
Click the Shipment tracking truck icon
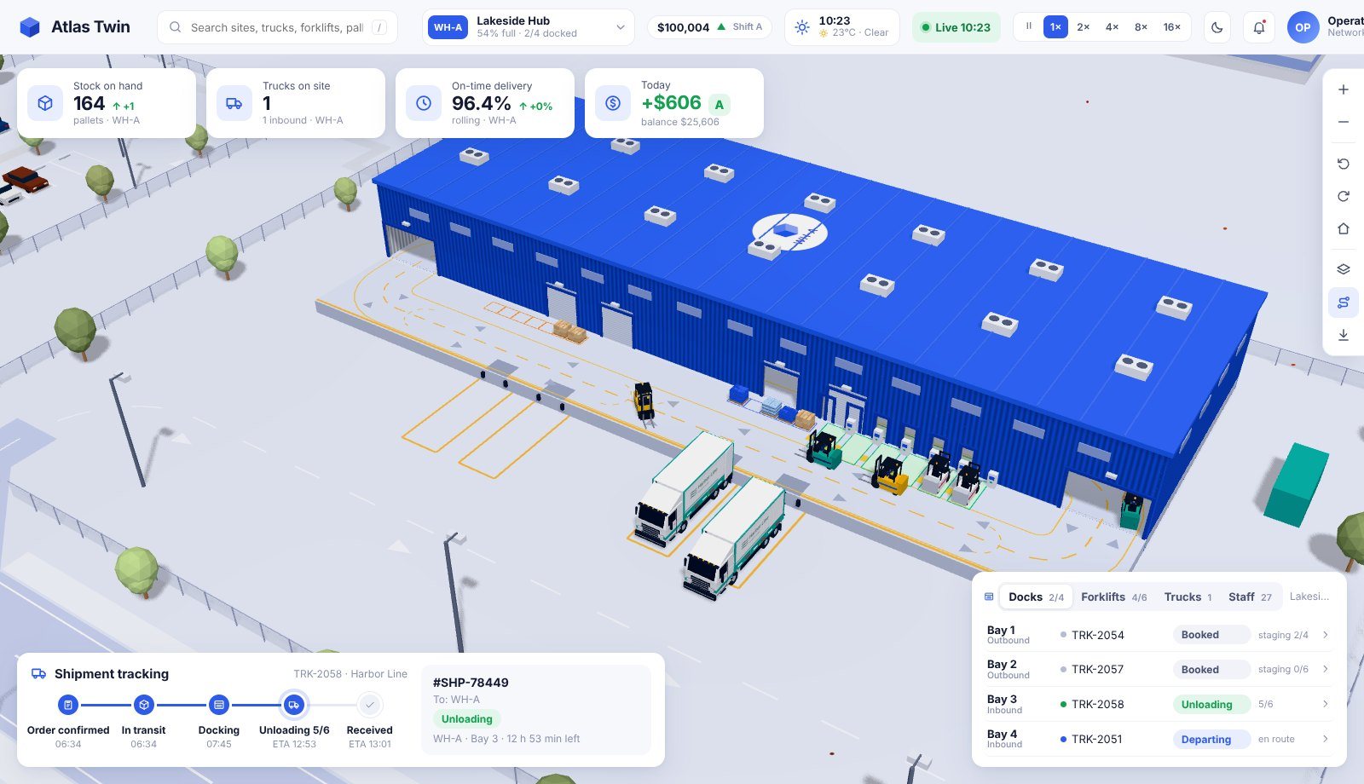pyautogui.click(x=38, y=673)
